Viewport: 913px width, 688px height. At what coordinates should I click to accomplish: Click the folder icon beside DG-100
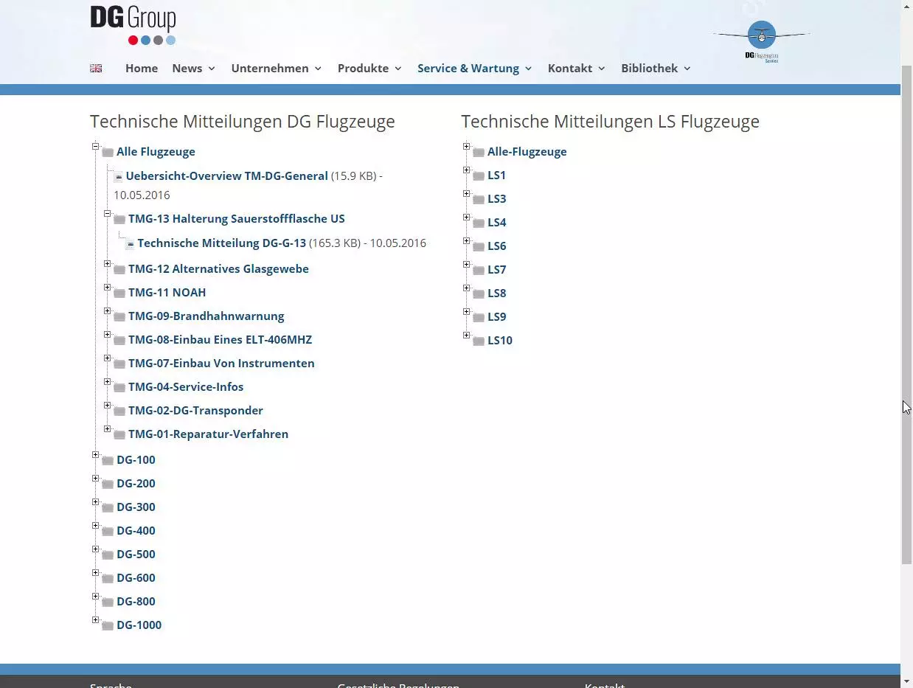coord(108,461)
